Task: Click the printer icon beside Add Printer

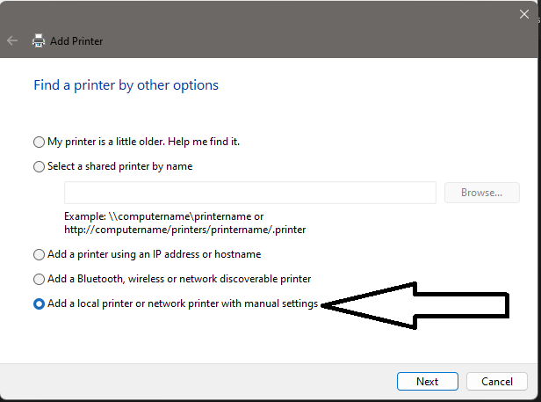Action: point(39,40)
